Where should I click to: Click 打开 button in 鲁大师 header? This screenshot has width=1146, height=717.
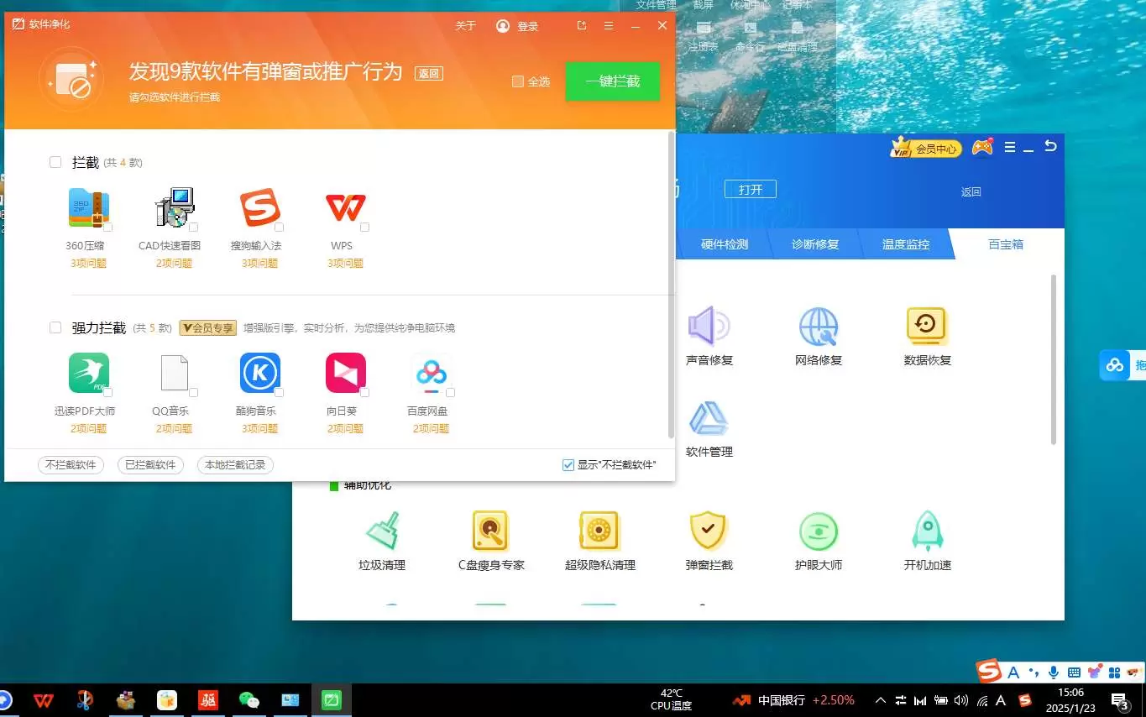point(751,190)
